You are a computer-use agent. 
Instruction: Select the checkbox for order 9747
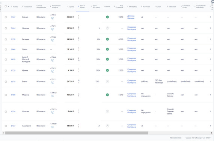(x=6, y=17)
